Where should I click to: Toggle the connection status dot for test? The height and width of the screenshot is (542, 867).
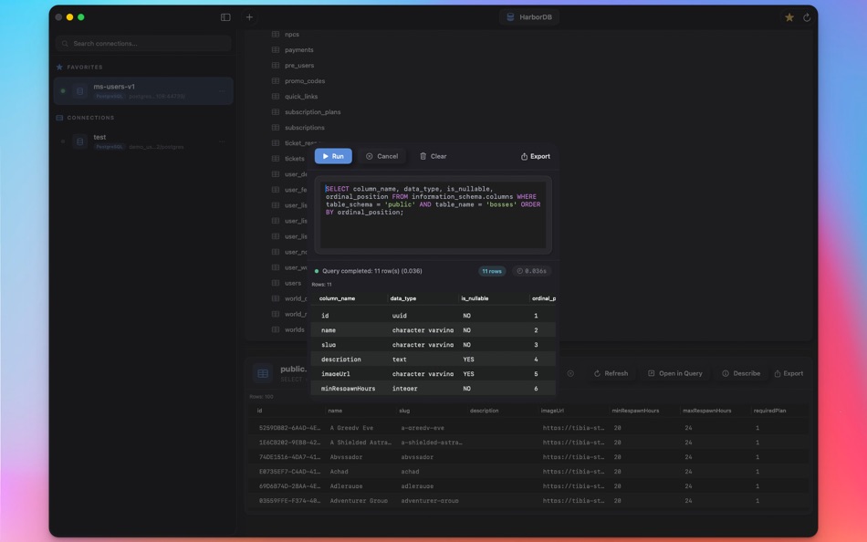[x=62, y=141]
